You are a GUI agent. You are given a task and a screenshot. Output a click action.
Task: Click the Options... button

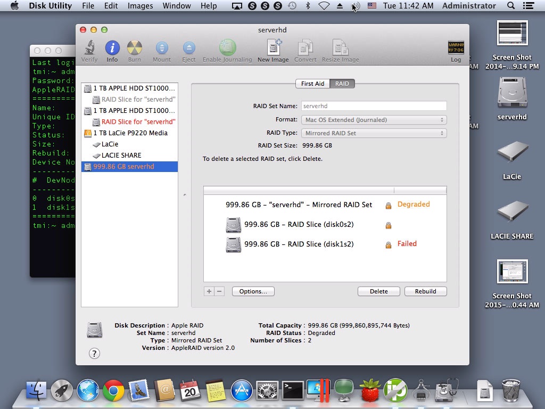253,291
